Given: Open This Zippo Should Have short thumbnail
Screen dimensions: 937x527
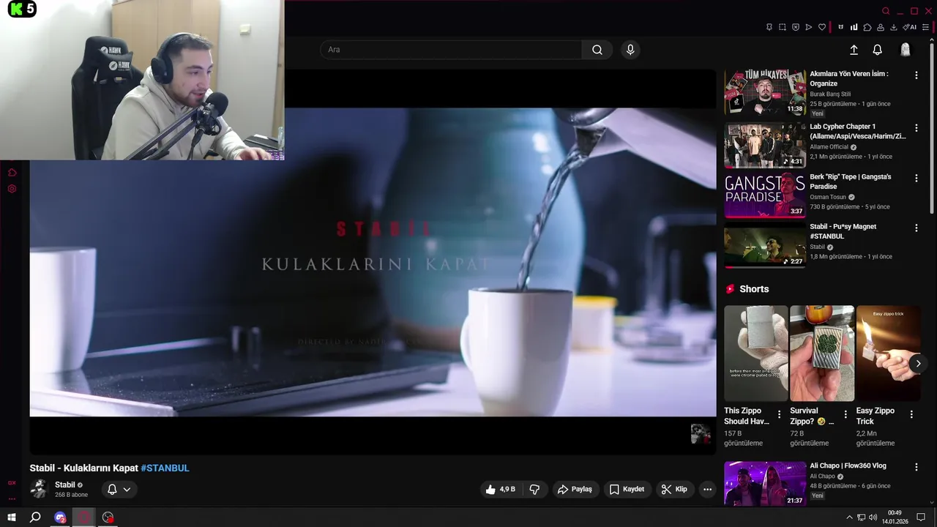Looking at the screenshot, I should (756, 353).
